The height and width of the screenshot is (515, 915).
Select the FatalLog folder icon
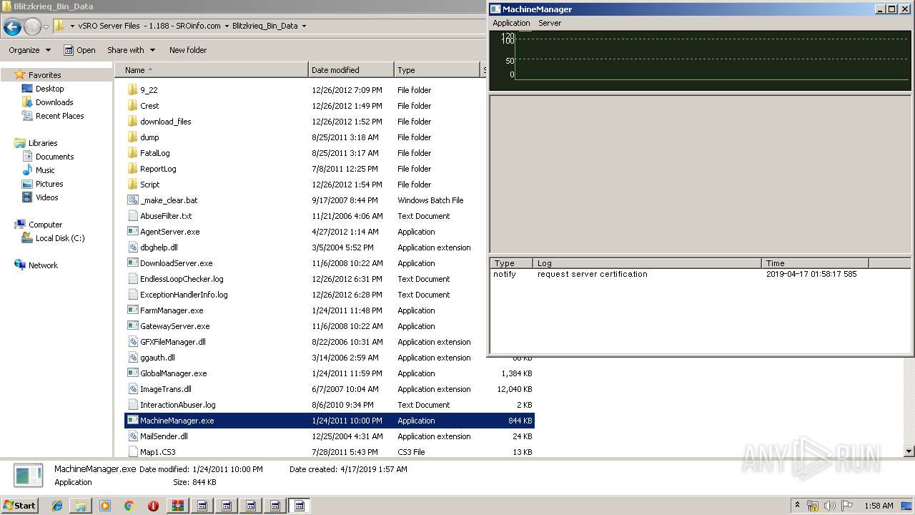(x=132, y=153)
